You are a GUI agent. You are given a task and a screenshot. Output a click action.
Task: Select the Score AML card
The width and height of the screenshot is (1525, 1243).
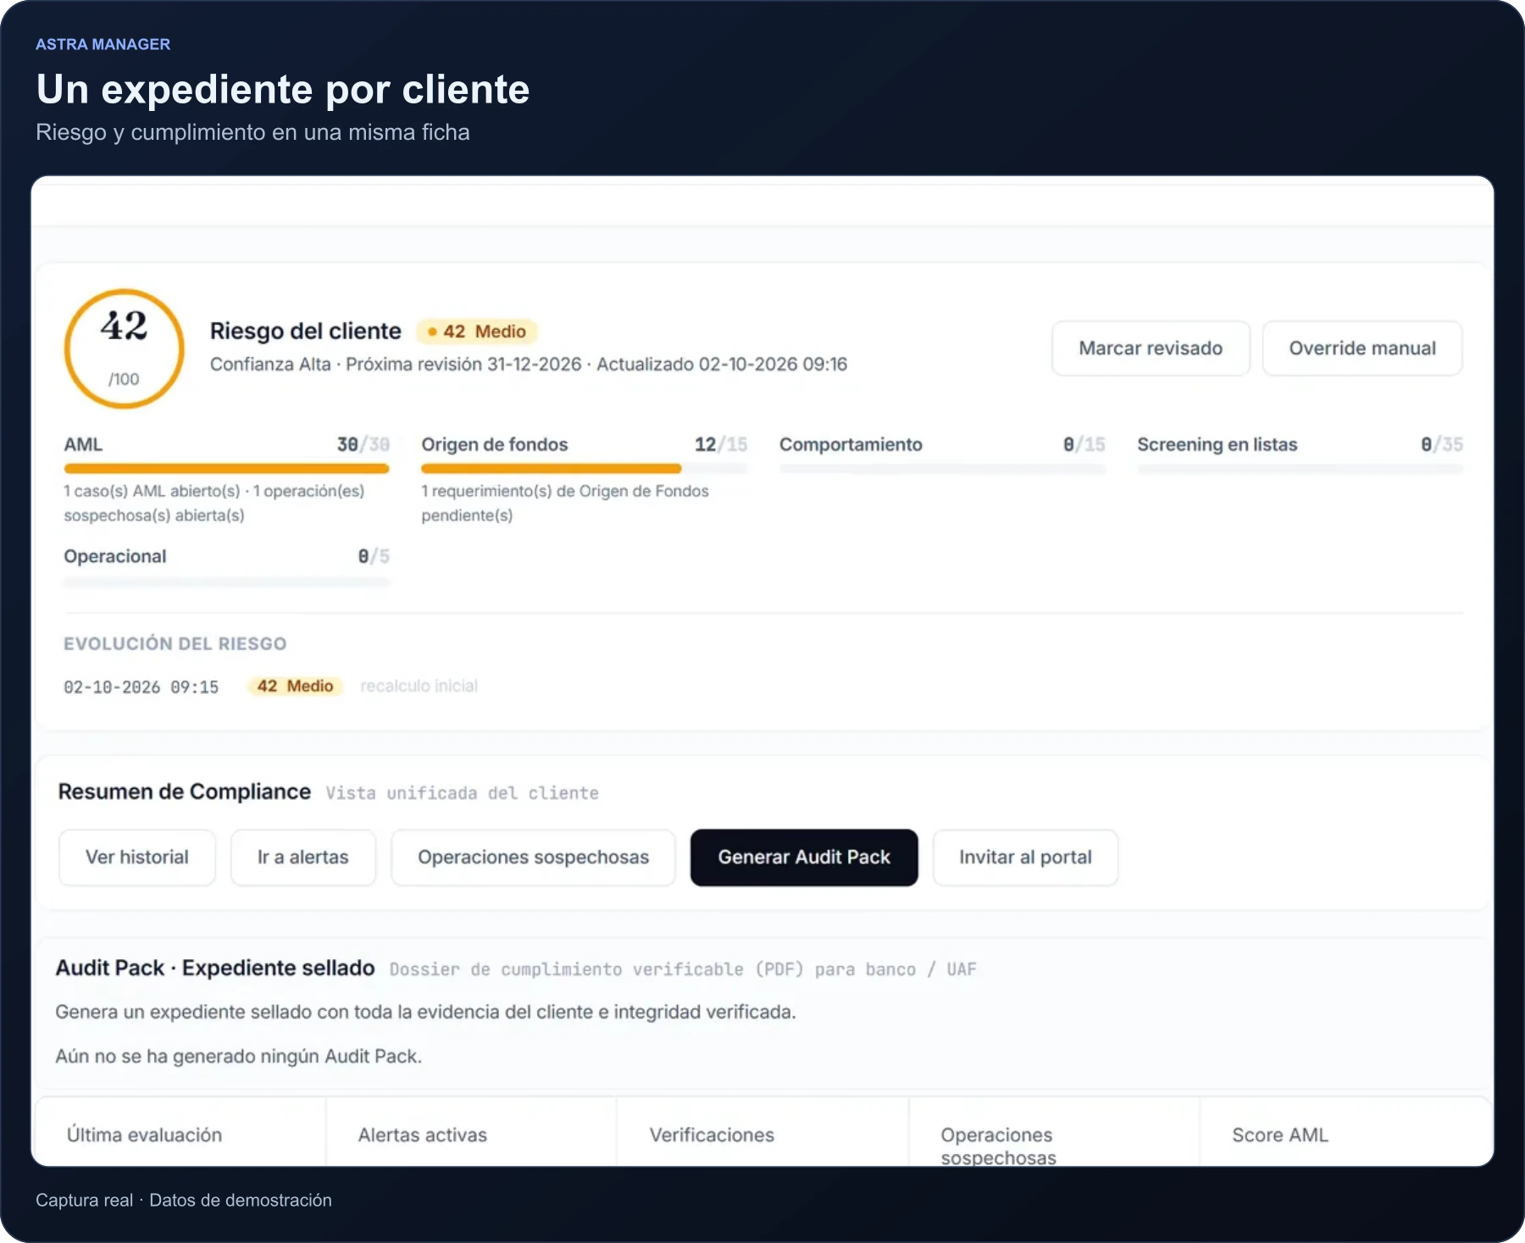(x=1345, y=1132)
